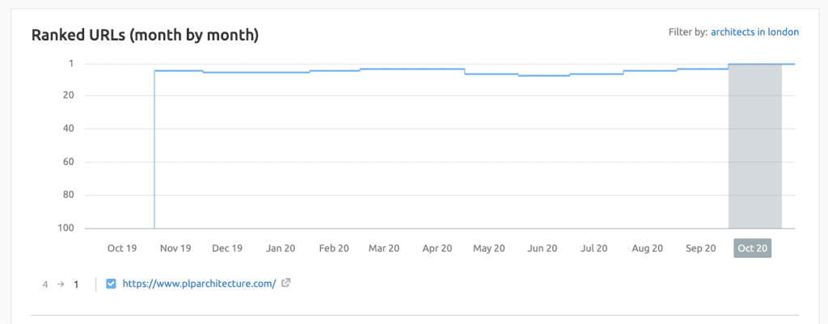Select the Nov 19 month on the axis

175,248
